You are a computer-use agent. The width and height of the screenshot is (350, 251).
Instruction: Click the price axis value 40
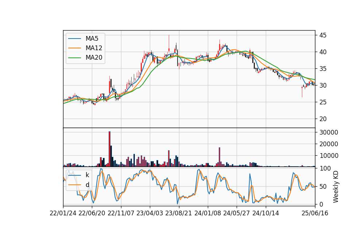[323, 52]
